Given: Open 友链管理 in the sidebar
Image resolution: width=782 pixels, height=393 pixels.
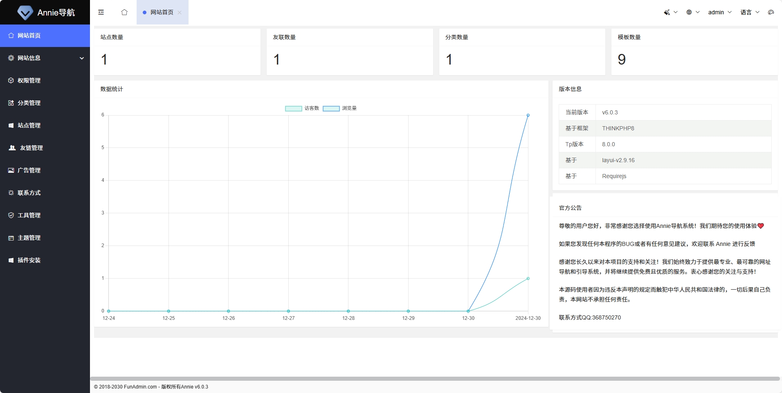Looking at the screenshot, I should 31,148.
